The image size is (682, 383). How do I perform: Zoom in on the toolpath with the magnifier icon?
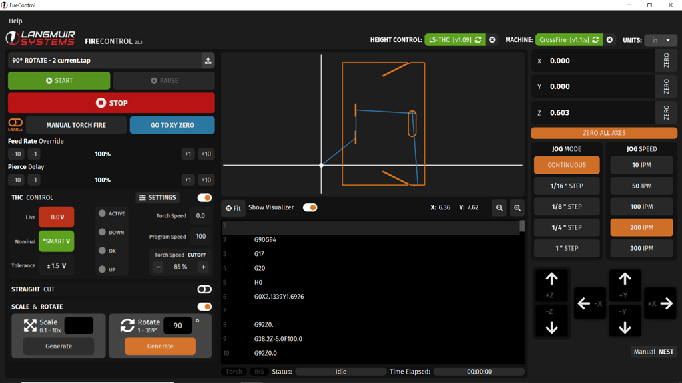coord(517,208)
